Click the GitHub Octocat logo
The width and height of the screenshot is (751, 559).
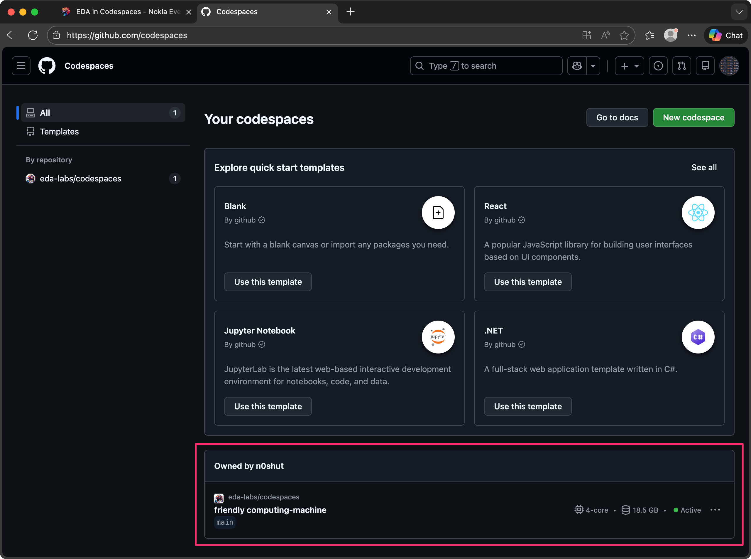[47, 66]
